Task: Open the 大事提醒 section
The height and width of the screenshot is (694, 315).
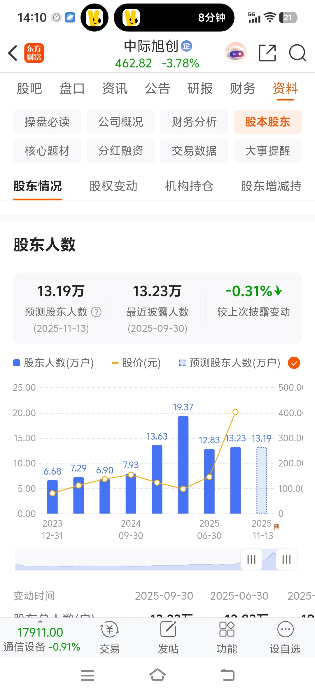Action: tap(268, 151)
